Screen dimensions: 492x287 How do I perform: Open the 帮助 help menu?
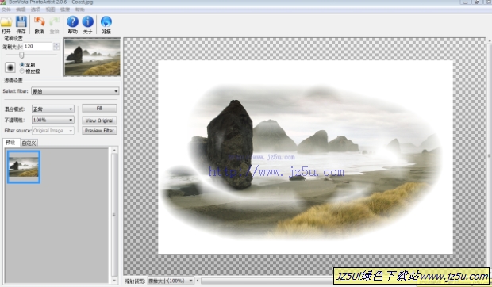point(79,10)
